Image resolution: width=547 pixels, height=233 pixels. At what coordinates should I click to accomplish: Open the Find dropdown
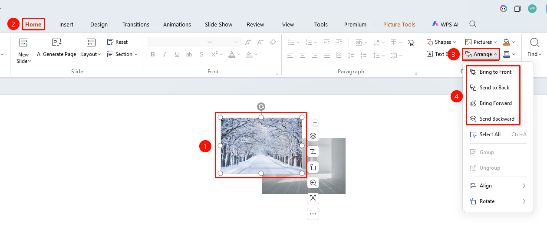(x=535, y=54)
